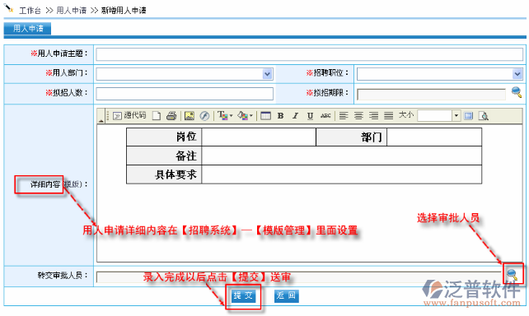Click the 返回 back button
Viewport: 529px width, 316px height.
[x=286, y=295]
